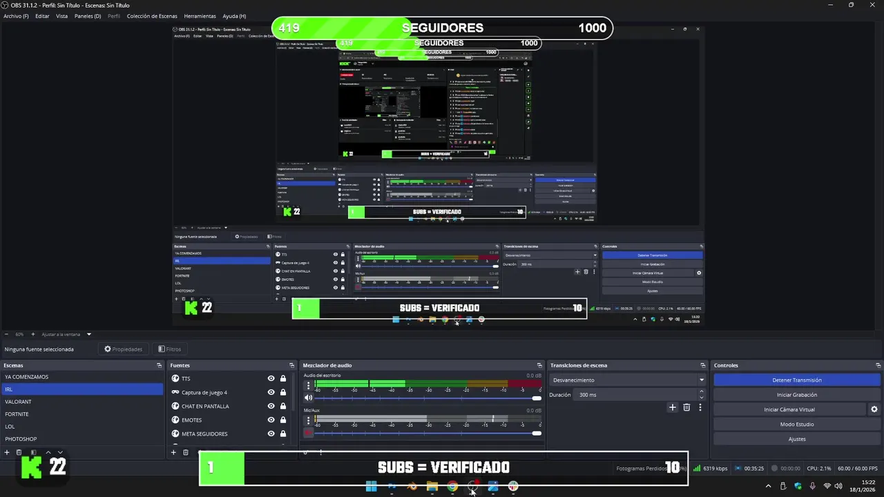The height and width of the screenshot is (497, 884).
Task: Unlock the TTS source
Action: pyautogui.click(x=283, y=378)
